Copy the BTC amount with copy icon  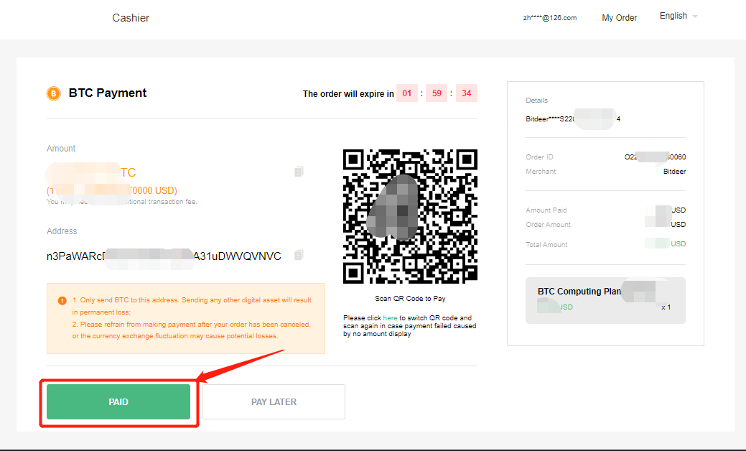click(x=299, y=171)
